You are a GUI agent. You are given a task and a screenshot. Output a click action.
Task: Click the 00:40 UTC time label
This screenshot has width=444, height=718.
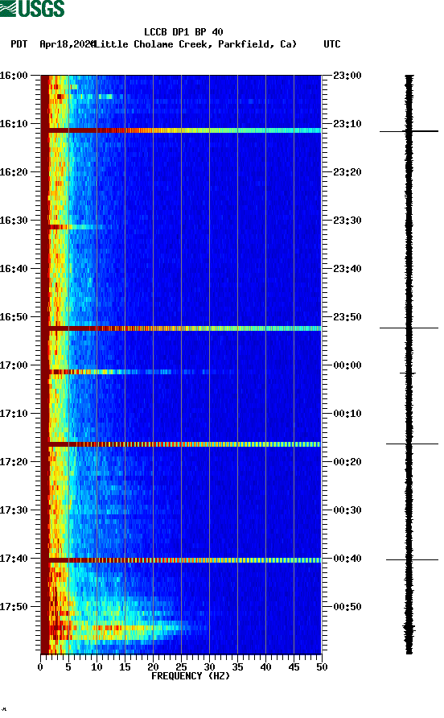click(347, 559)
